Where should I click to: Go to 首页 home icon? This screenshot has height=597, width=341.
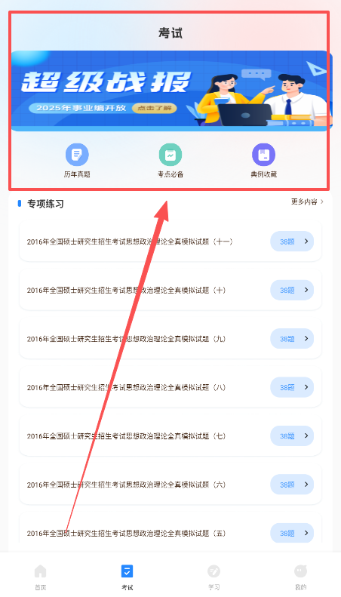[x=40, y=571]
